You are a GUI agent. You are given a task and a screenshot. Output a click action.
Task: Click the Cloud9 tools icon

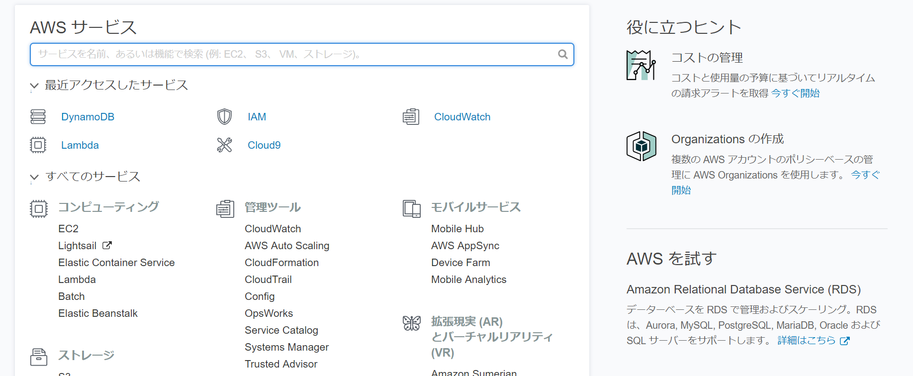224,145
